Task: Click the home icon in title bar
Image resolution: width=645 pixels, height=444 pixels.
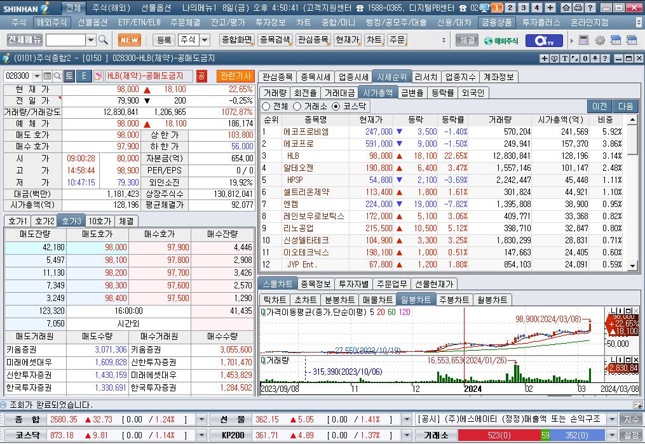Action: [x=566, y=8]
